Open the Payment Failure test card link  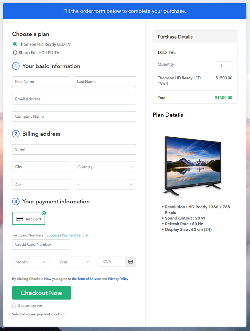pyautogui.click(x=75, y=235)
